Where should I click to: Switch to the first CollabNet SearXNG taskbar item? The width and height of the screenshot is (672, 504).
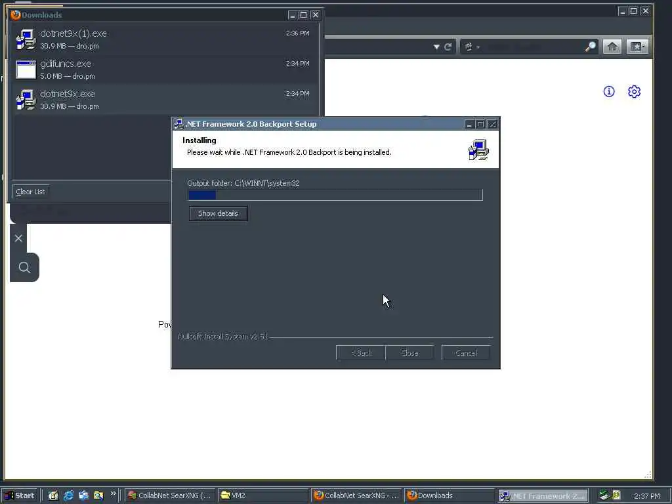170,495
